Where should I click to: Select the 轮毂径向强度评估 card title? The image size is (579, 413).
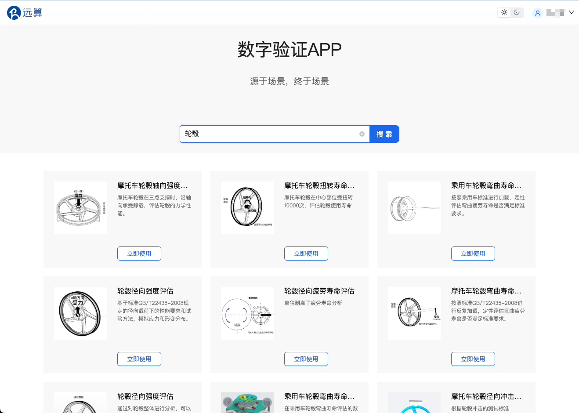click(x=145, y=291)
